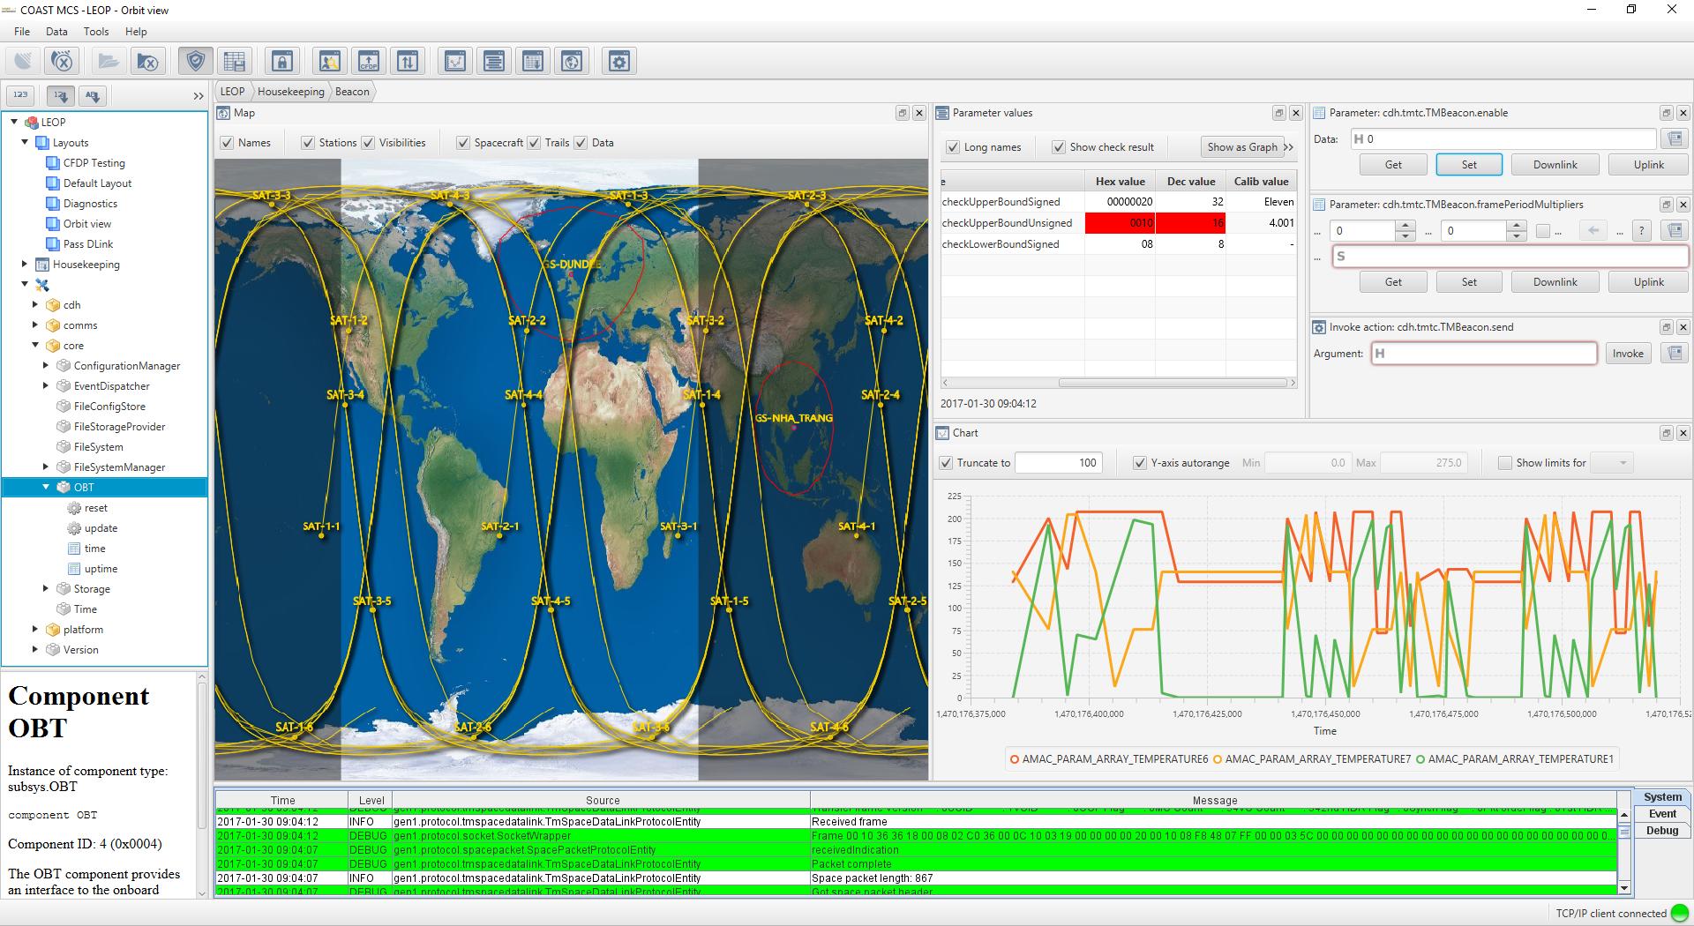Click the disconnect satellite dish icon with X
The height and width of the screenshot is (926, 1694).
[x=64, y=61]
